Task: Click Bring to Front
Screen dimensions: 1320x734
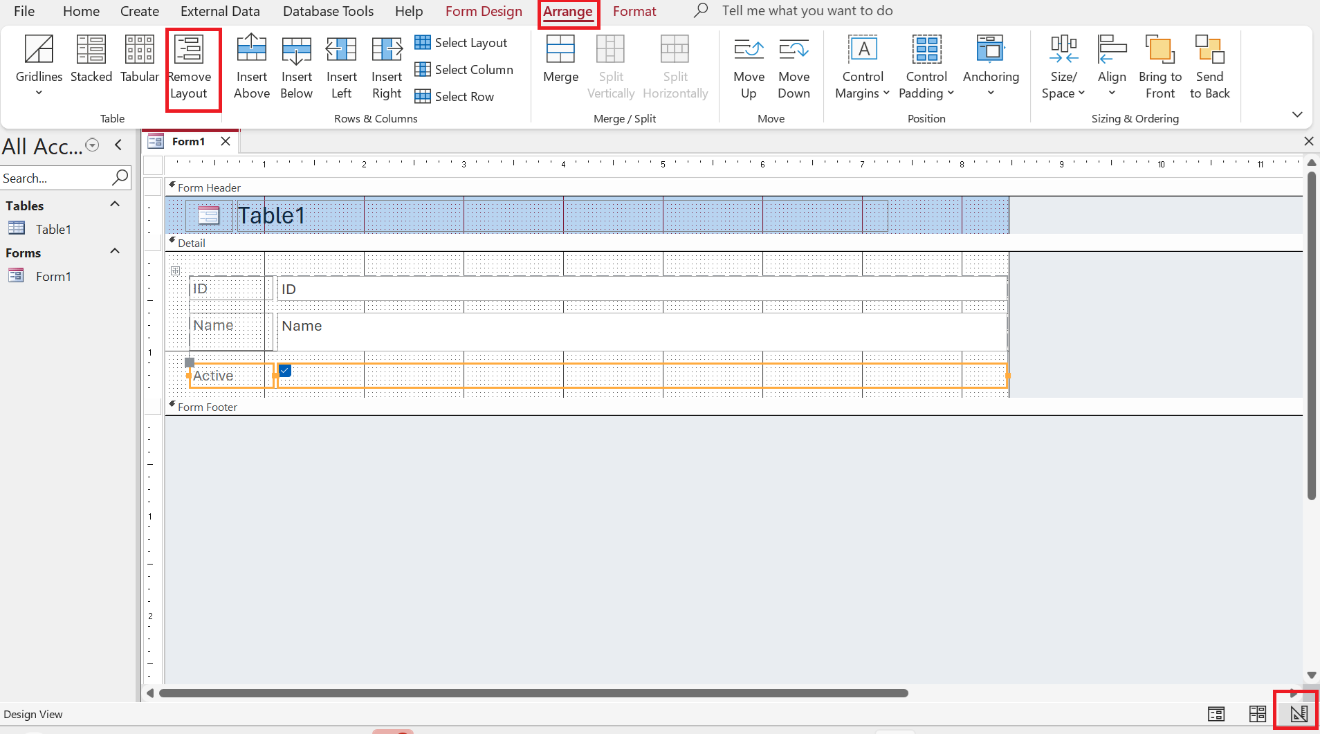Action: (x=1160, y=68)
